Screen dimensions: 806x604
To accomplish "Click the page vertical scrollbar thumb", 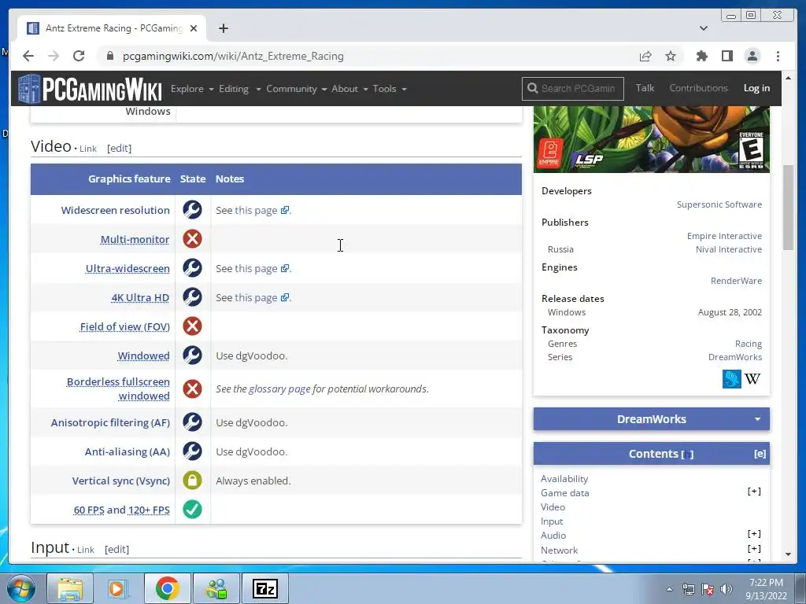I will coord(788,208).
